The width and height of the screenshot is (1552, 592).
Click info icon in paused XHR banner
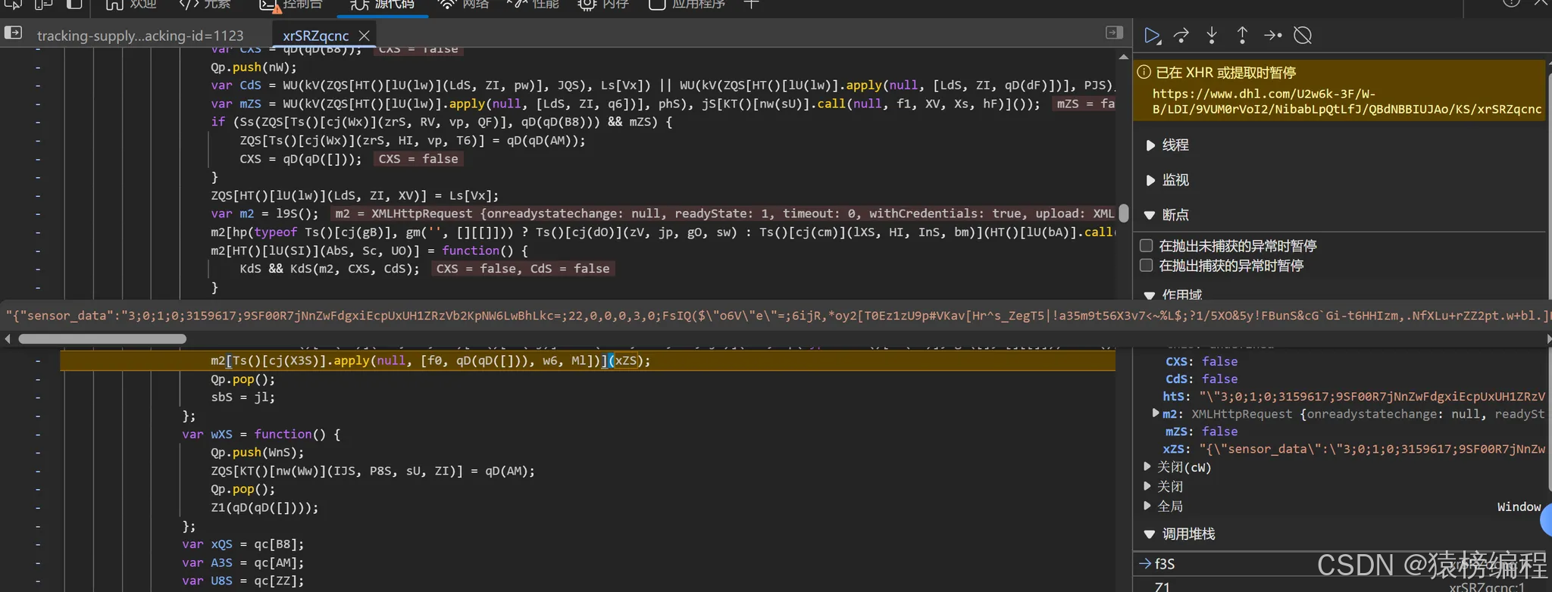[1144, 72]
